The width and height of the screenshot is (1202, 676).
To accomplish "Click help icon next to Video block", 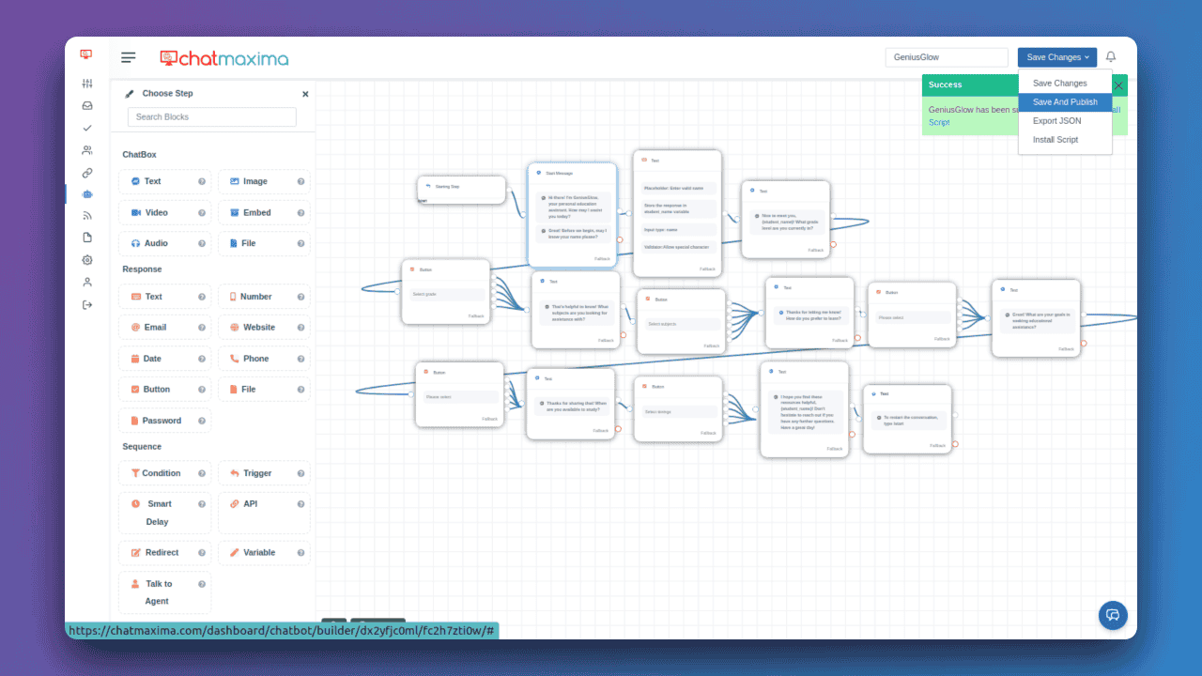I will 202,212.
